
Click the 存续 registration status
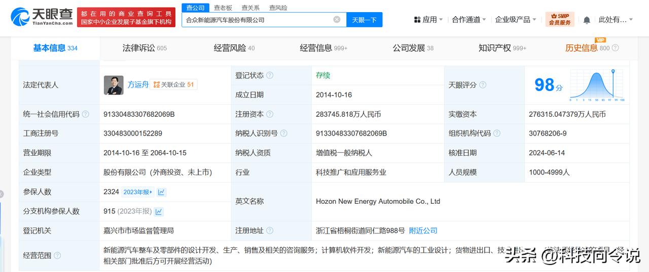coord(323,75)
